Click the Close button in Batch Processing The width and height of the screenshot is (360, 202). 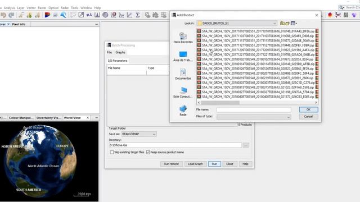(x=229, y=164)
